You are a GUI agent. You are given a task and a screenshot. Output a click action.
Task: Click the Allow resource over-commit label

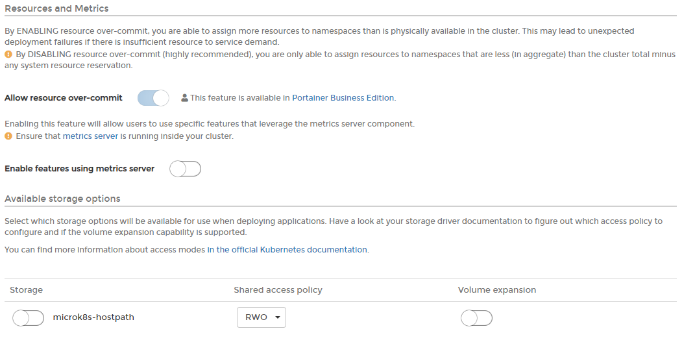click(x=64, y=98)
